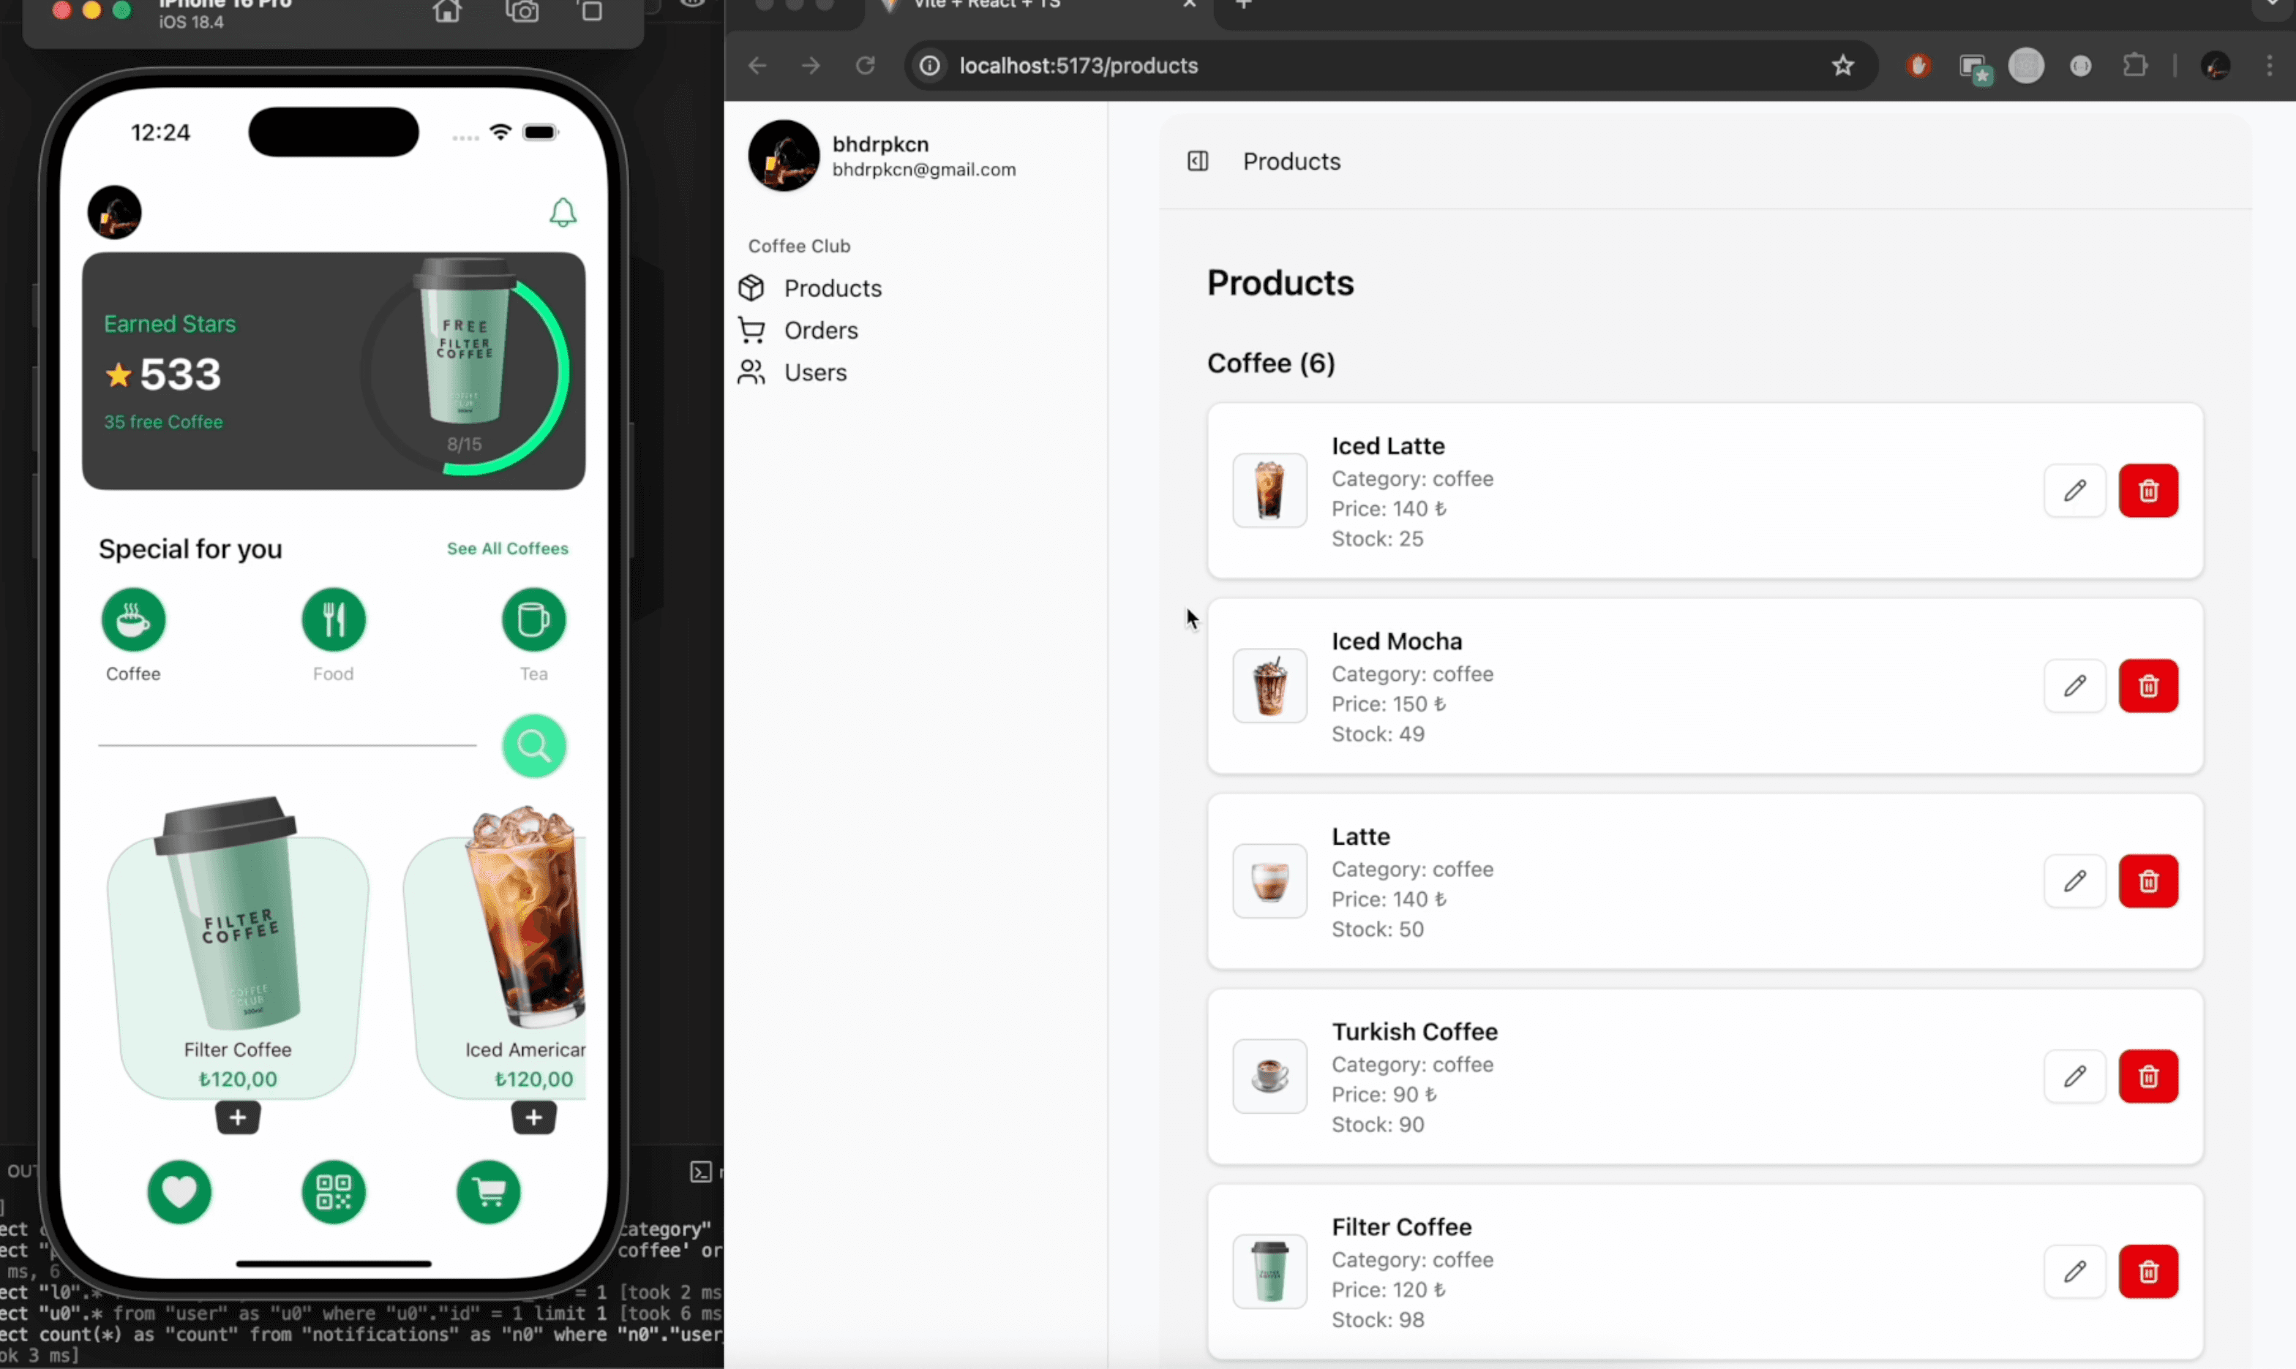Click See All Coffees link
2296x1369 pixels.
coord(506,549)
